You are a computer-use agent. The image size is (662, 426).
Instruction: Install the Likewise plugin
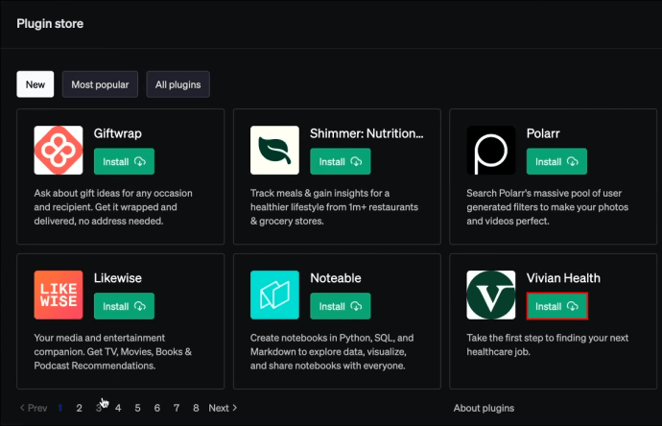(x=124, y=306)
